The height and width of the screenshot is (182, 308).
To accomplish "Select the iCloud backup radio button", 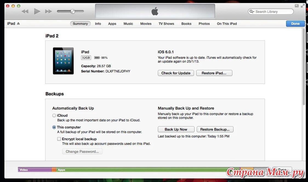I will pyautogui.click(x=54, y=115).
